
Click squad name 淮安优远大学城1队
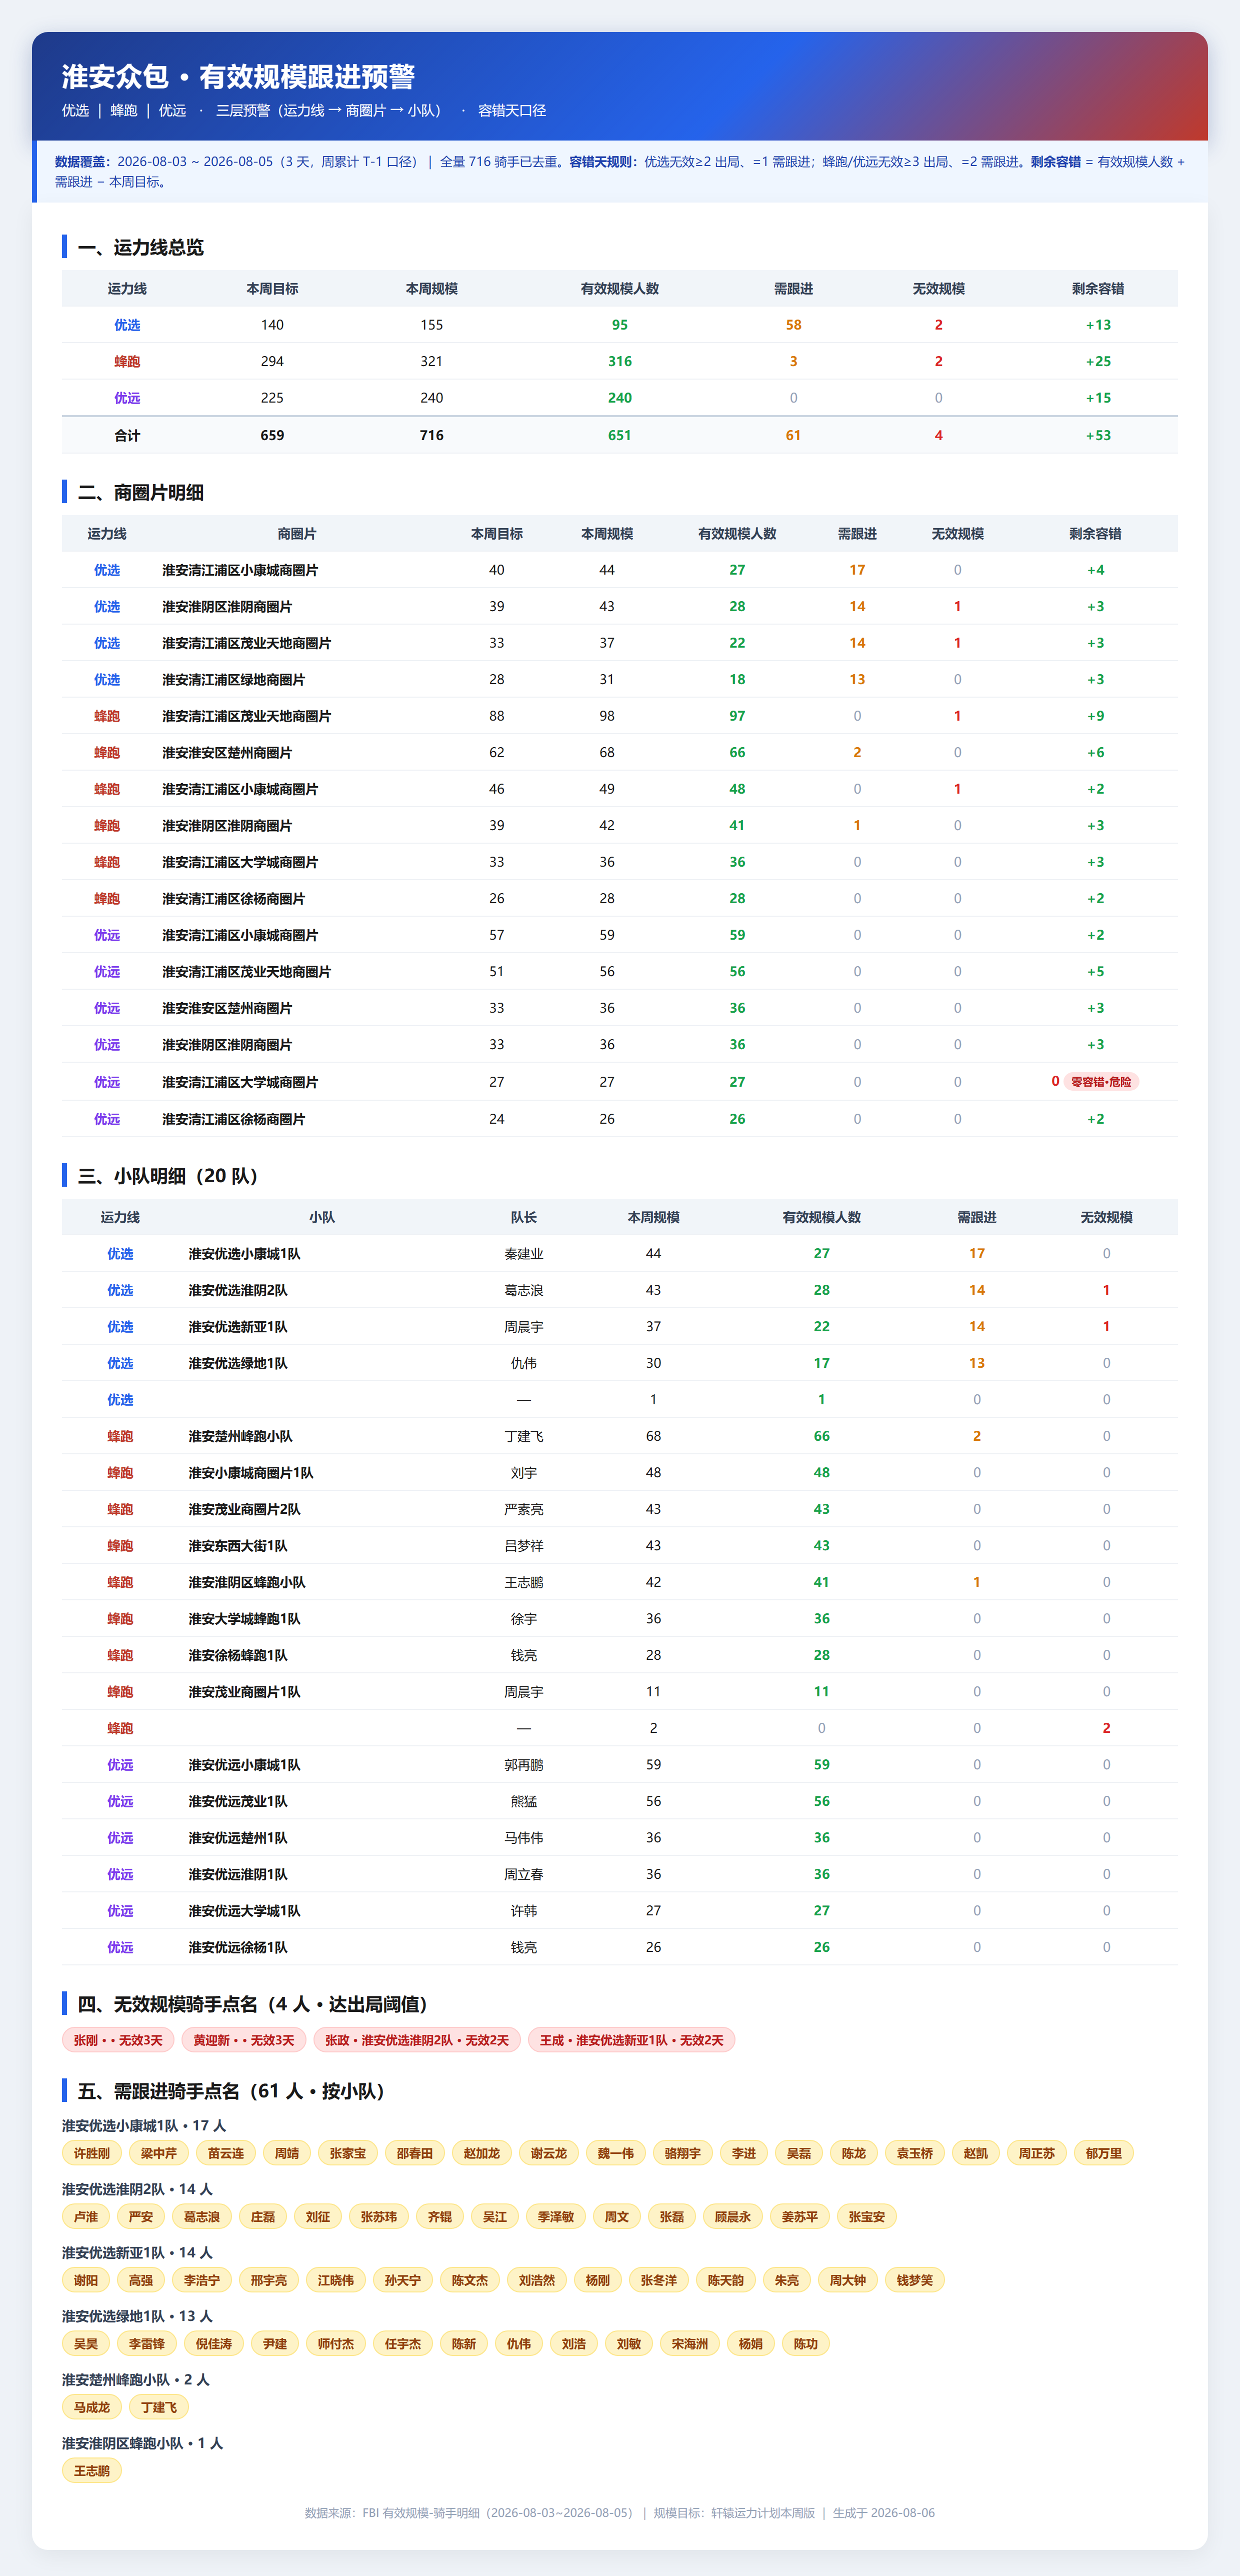point(244,1911)
